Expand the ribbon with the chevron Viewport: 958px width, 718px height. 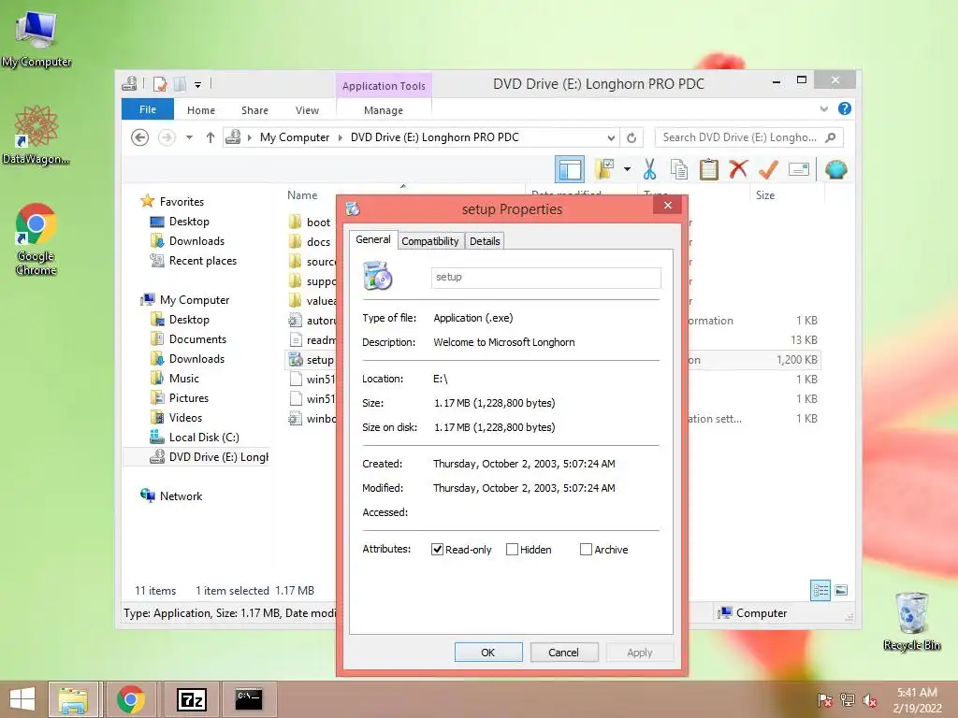point(823,108)
